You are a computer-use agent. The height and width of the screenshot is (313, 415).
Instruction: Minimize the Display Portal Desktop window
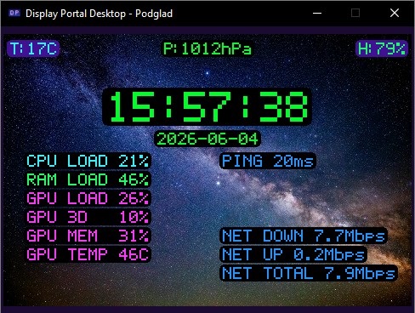pos(317,13)
